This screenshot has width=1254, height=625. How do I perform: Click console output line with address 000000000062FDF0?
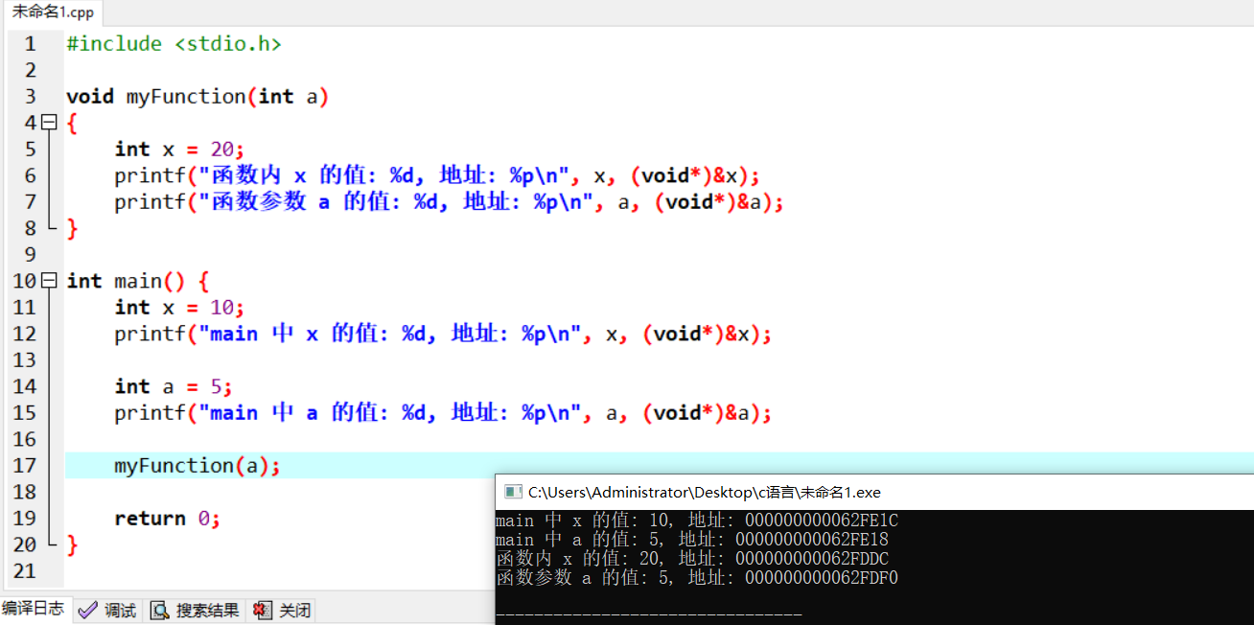tap(697, 578)
